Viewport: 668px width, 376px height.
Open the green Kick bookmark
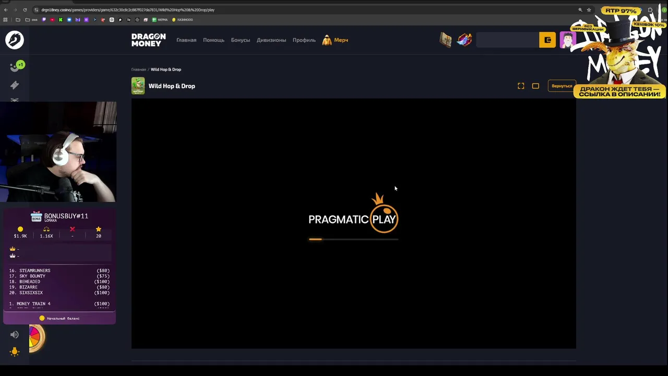(x=61, y=20)
